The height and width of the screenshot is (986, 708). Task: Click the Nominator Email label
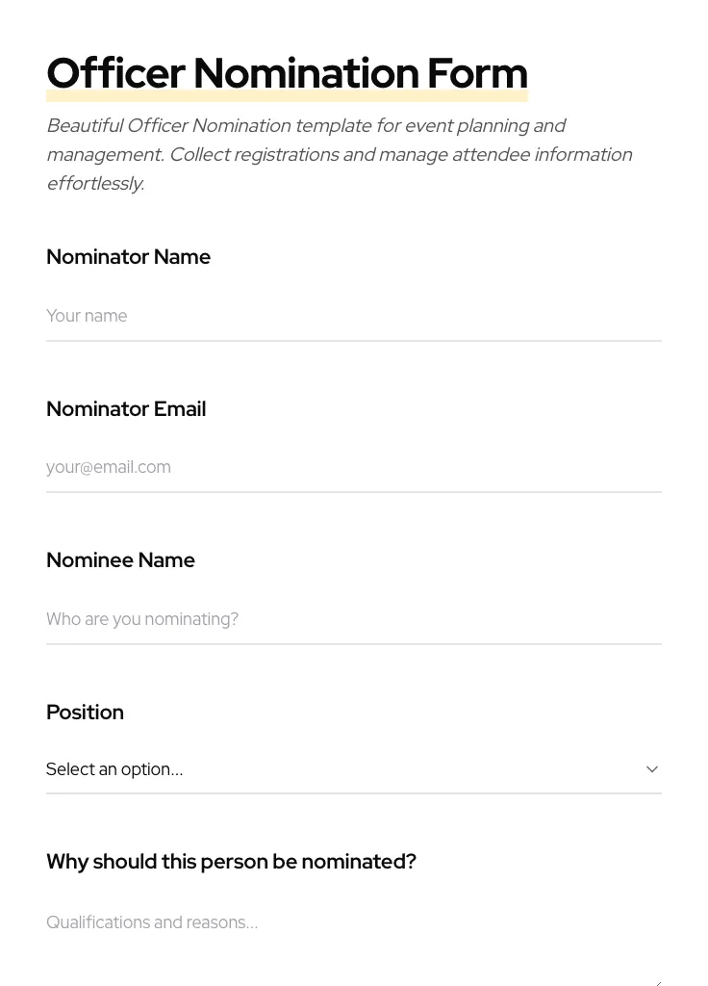pos(126,409)
